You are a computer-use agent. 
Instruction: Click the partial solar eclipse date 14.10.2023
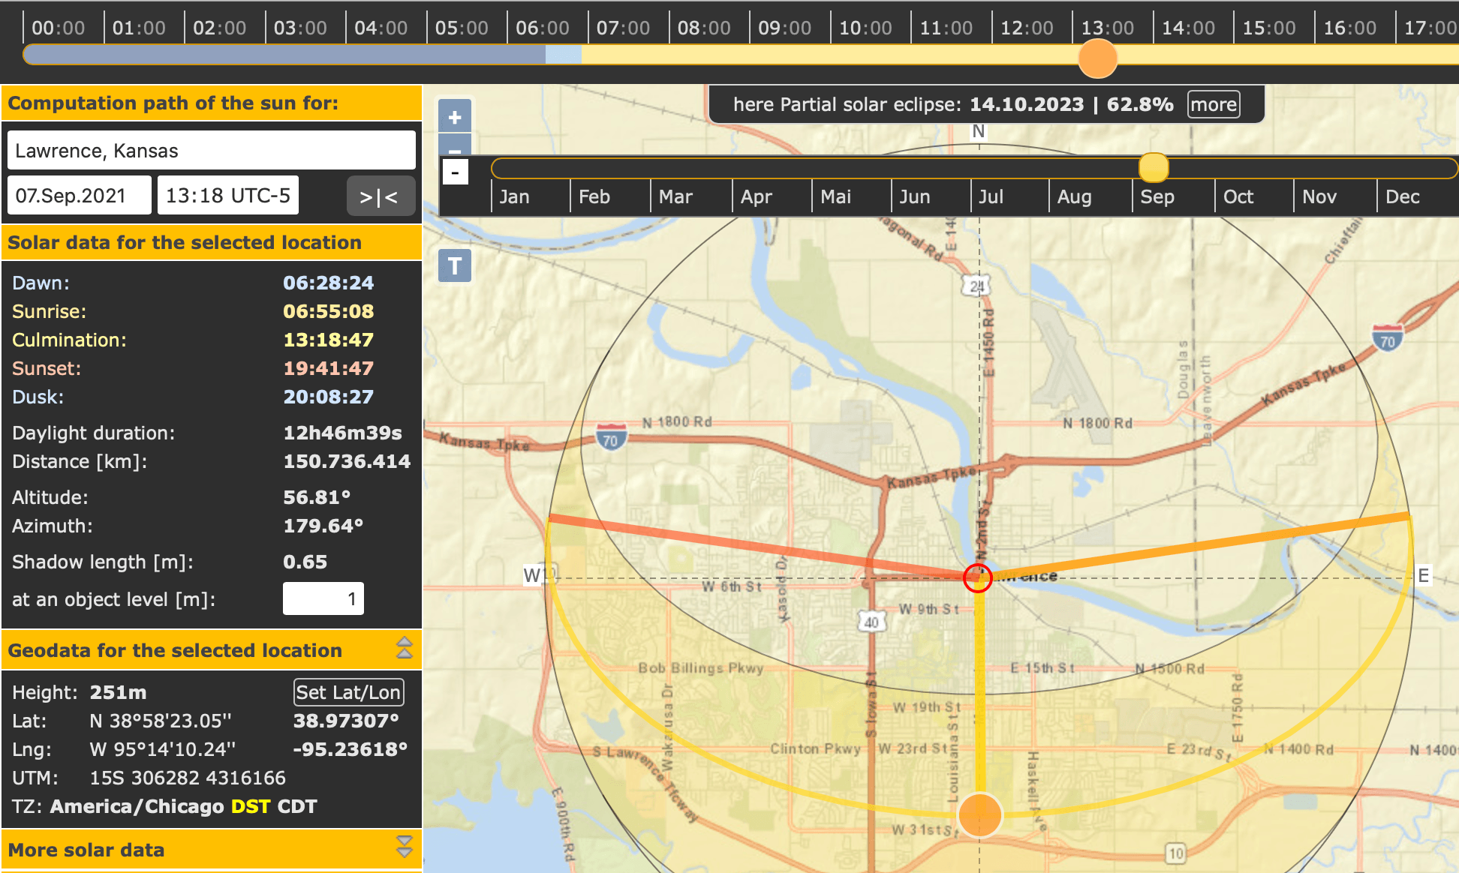1027,104
